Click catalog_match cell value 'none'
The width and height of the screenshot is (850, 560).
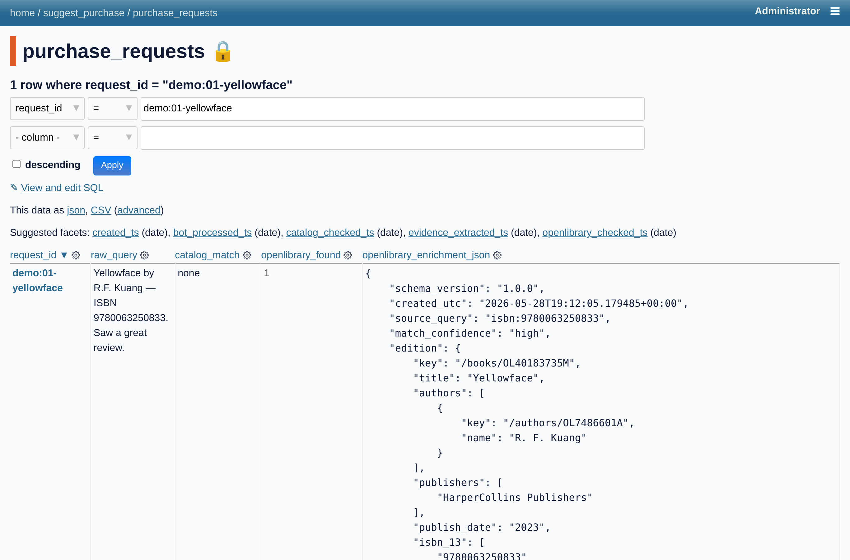point(189,273)
